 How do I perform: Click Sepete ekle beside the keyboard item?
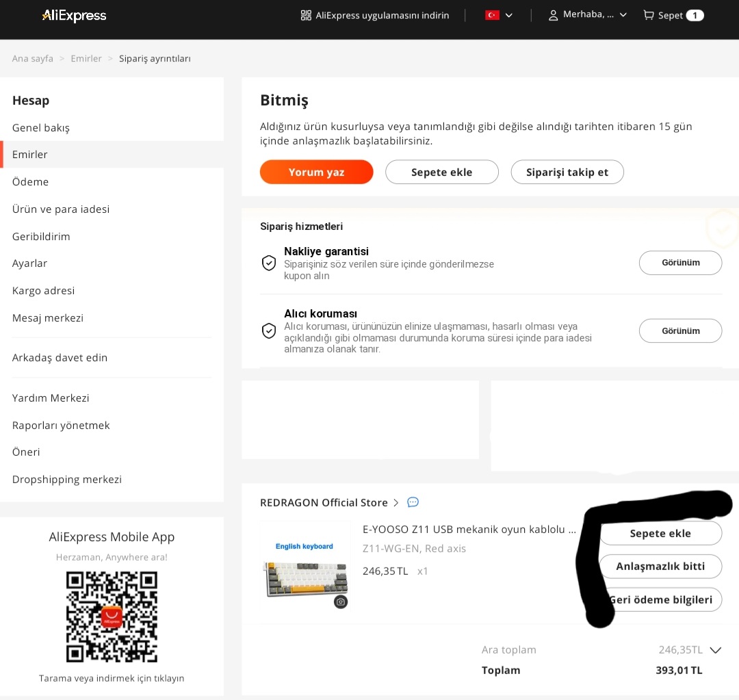click(661, 533)
